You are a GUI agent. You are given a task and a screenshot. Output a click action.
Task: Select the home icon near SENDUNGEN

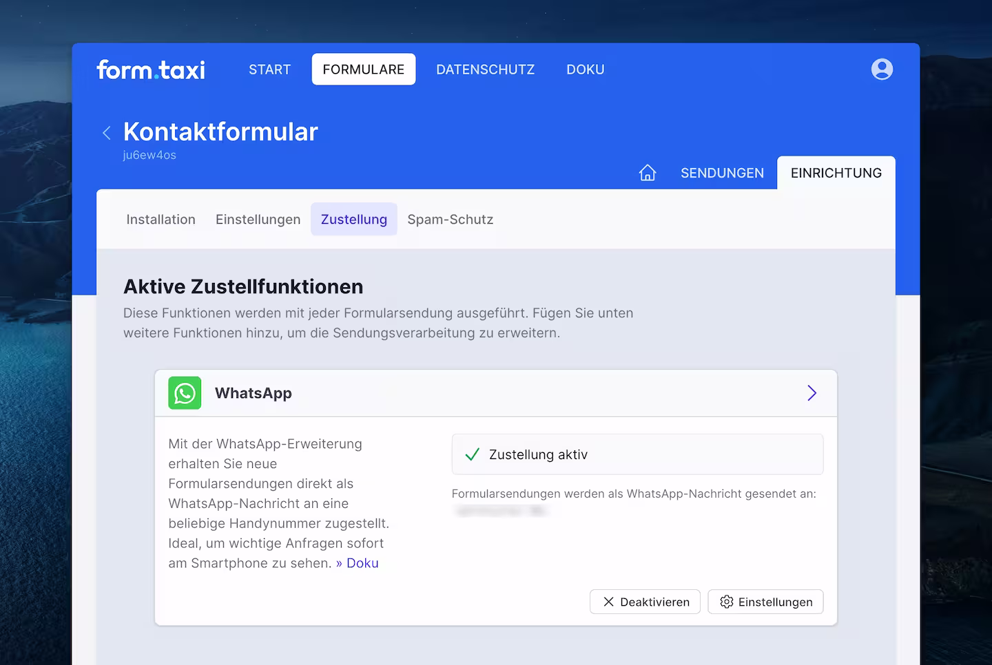(x=648, y=173)
